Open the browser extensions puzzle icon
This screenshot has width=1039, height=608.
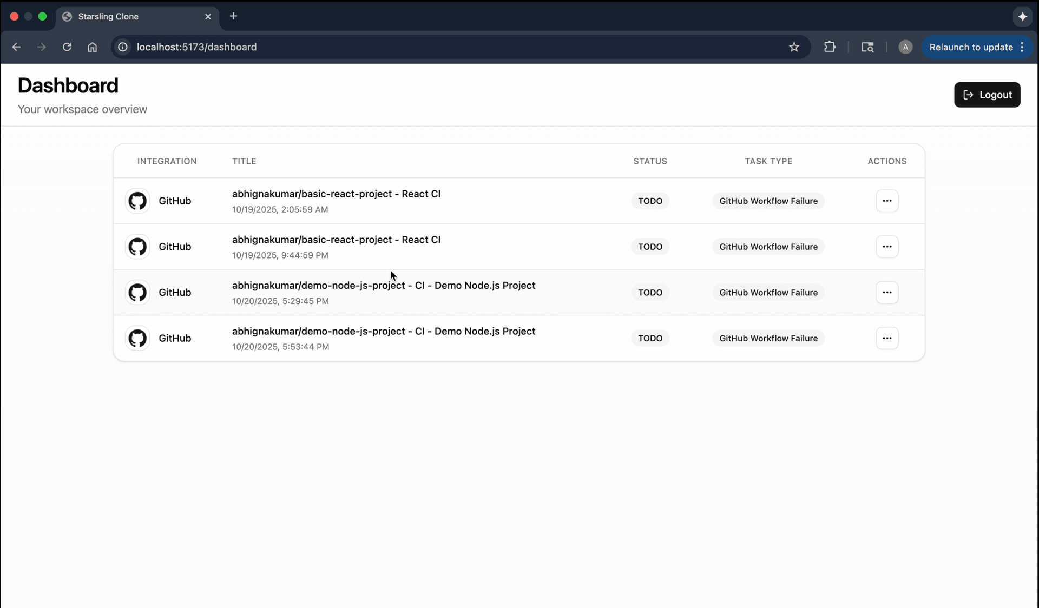click(x=830, y=47)
